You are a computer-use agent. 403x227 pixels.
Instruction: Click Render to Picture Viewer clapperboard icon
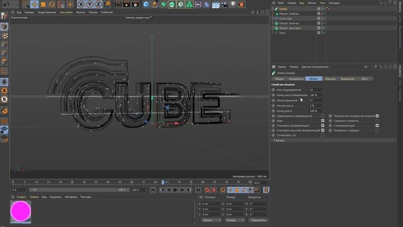[127, 4]
